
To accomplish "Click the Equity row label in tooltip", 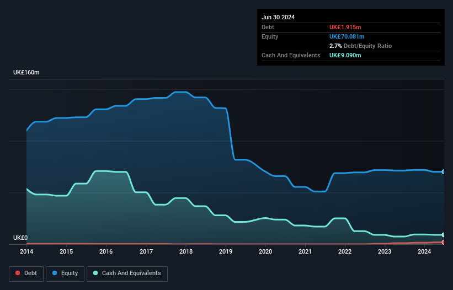I will (270, 36).
